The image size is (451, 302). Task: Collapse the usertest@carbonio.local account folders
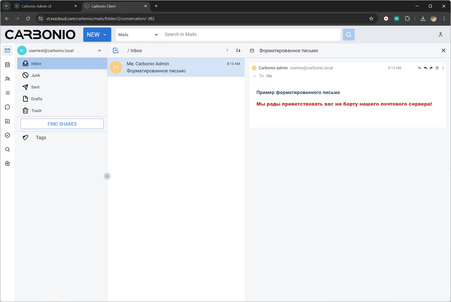100,51
